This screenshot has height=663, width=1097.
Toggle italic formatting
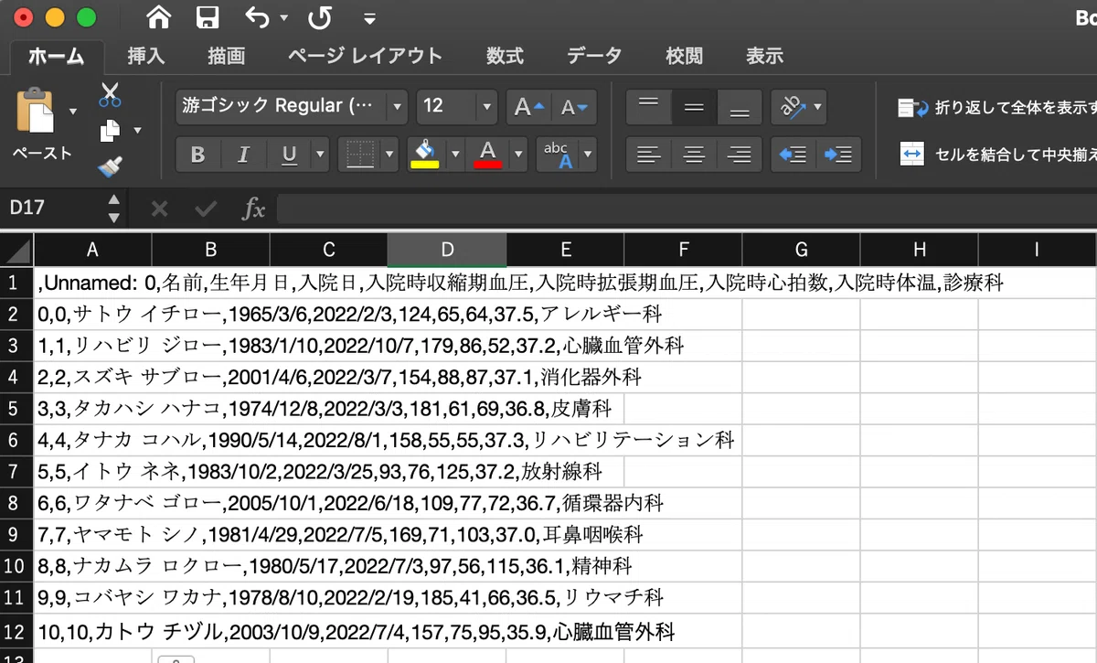243,155
